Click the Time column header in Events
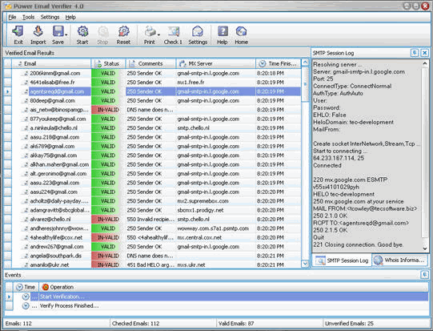Viewport: 433px width, 331px height. [26, 287]
